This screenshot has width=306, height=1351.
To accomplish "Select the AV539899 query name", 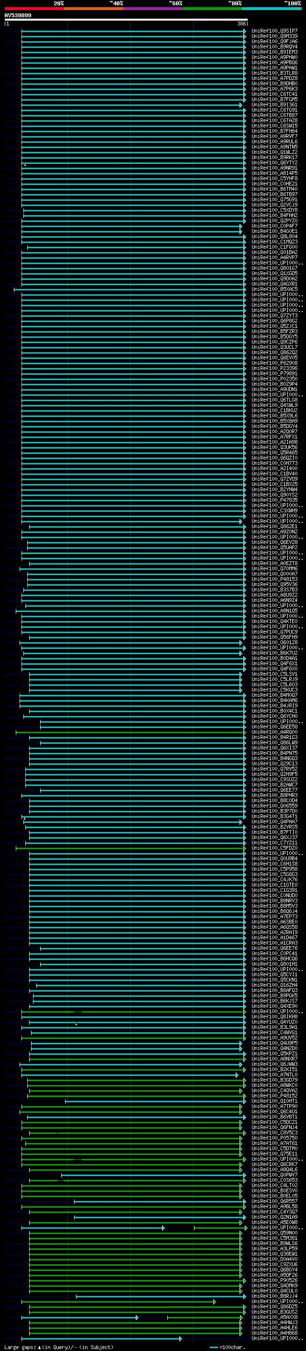I will tap(18, 15).
